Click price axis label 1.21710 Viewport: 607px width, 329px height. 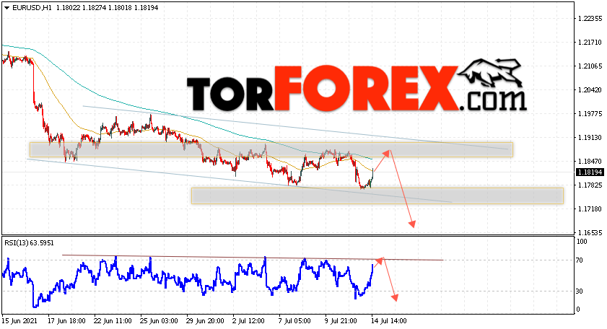[590, 42]
